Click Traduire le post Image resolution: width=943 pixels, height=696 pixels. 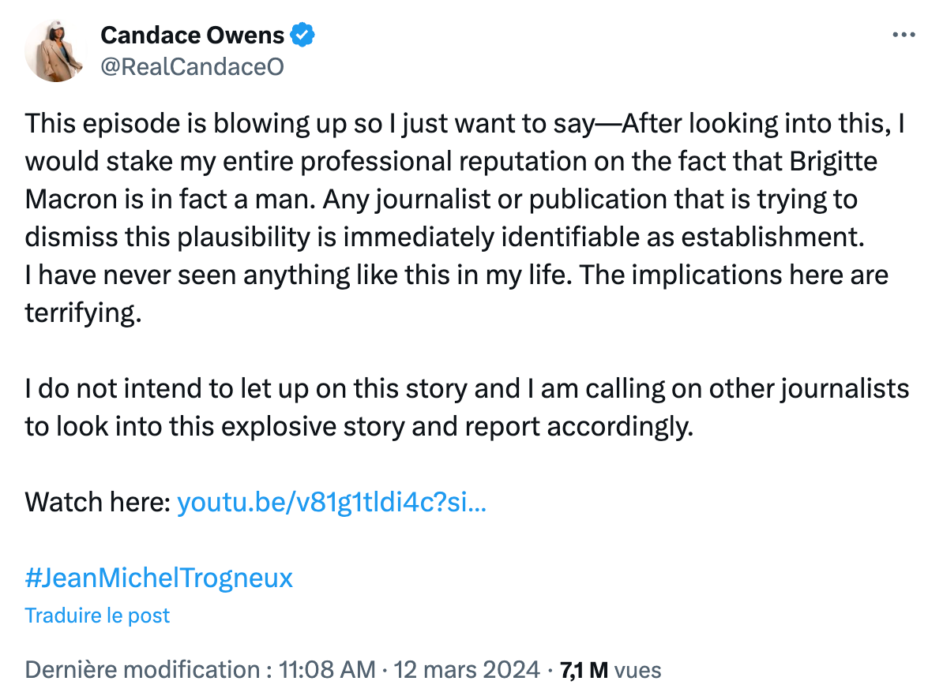tap(97, 616)
